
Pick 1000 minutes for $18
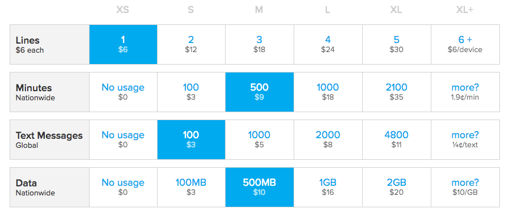click(328, 92)
